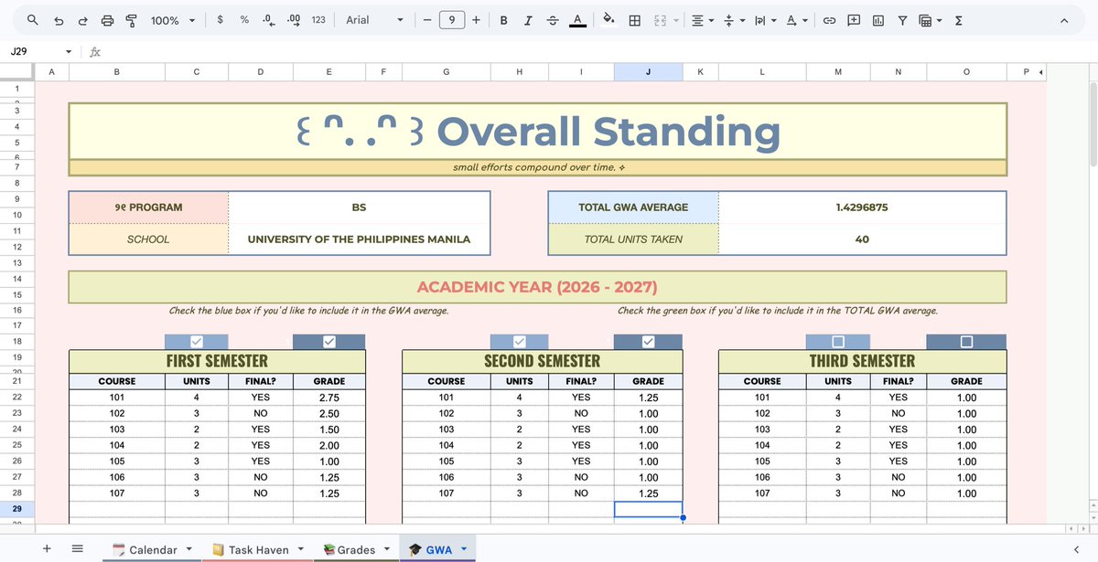Open the borders tool
The width and height of the screenshot is (1098, 562).
pos(634,20)
